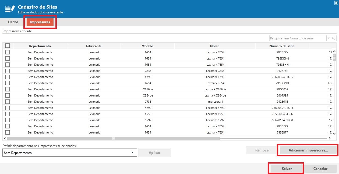Screen dimensions: 339x174
Task: Click the Sites icon in the header
Action: (x=10, y=9)
